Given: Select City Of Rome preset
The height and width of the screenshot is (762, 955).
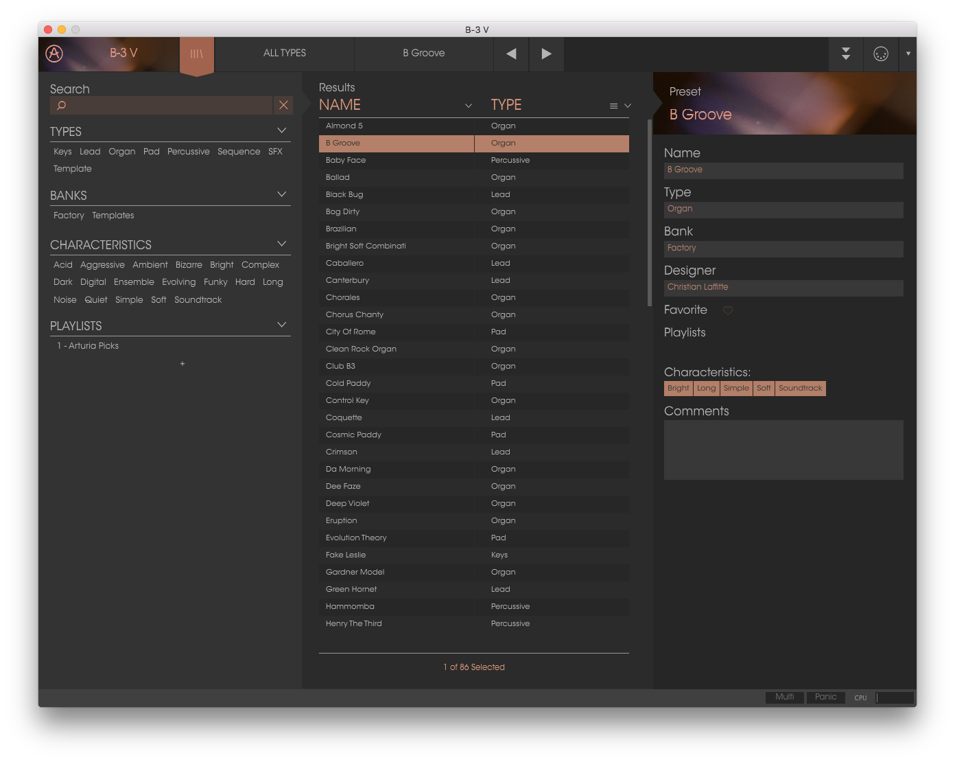Looking at the screenshot, I should tap(474, 332).
